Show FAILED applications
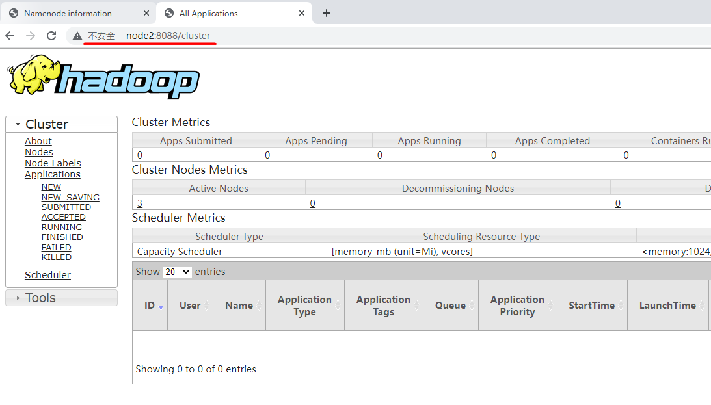The width and height of the screenshot is (711, 405). [57, 248]
